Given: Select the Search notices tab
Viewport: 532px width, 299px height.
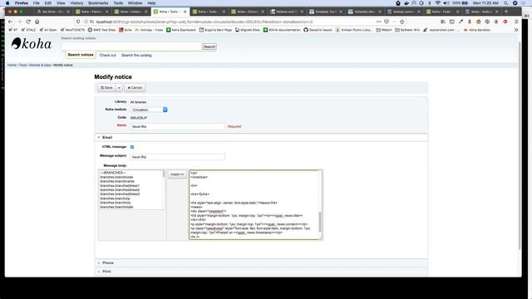Looking at the screenshot, I should click(81, 55).
